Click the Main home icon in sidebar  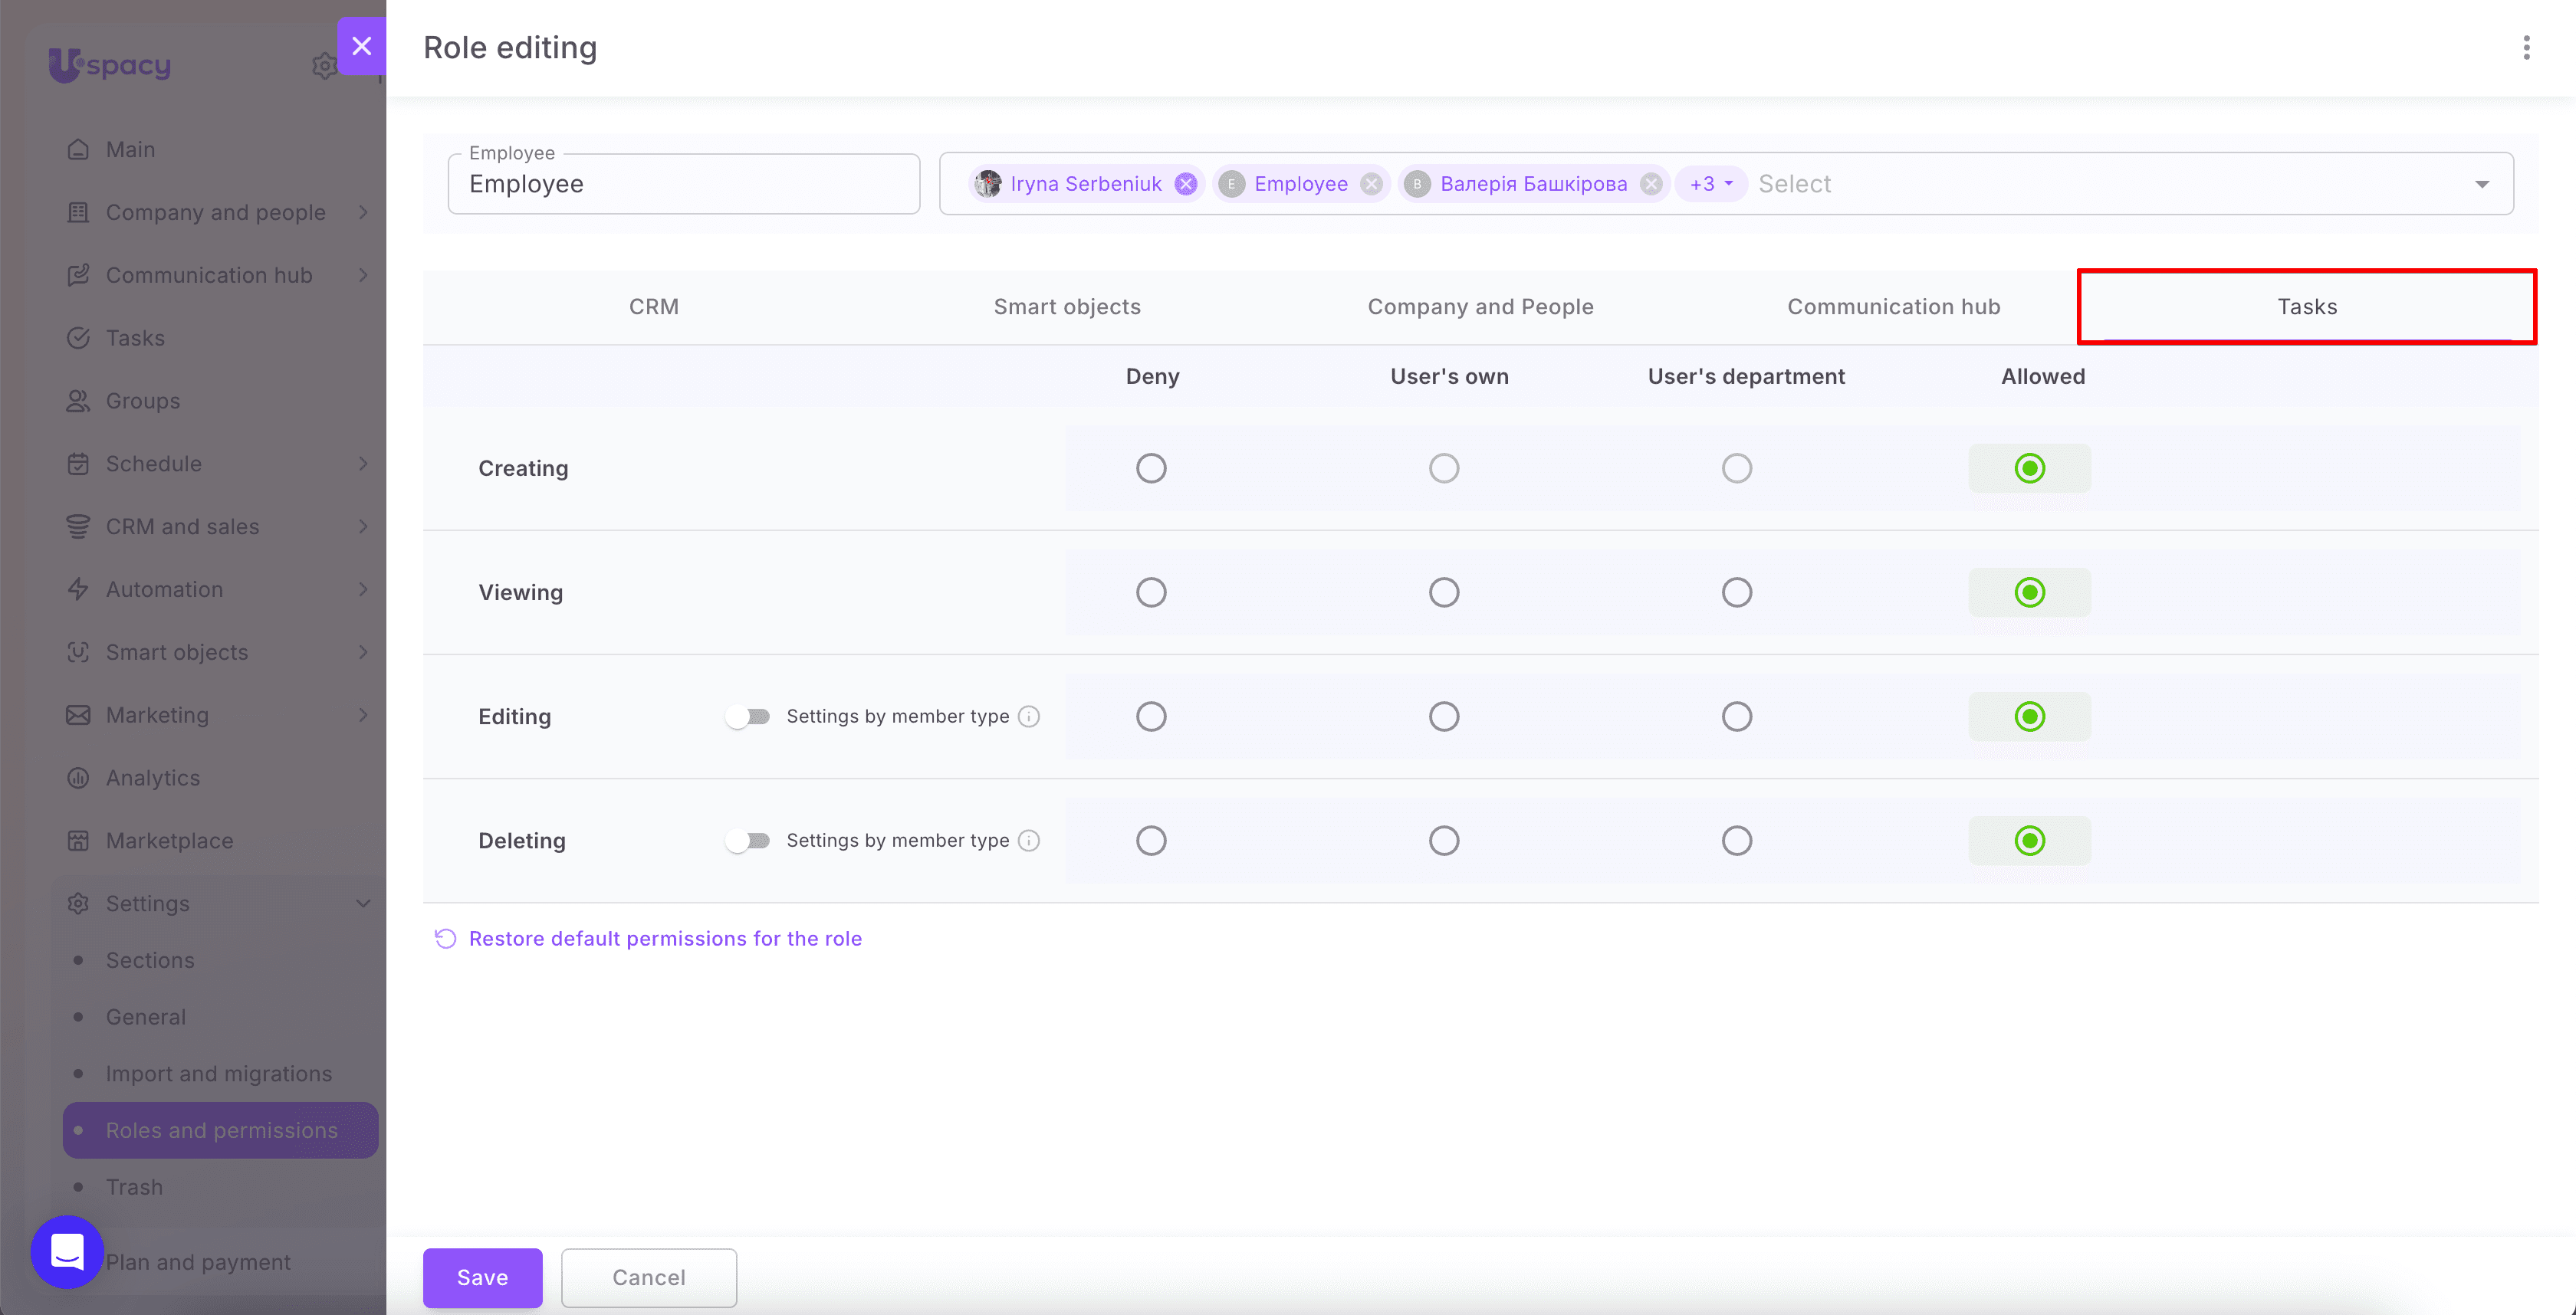click(78, 150)
